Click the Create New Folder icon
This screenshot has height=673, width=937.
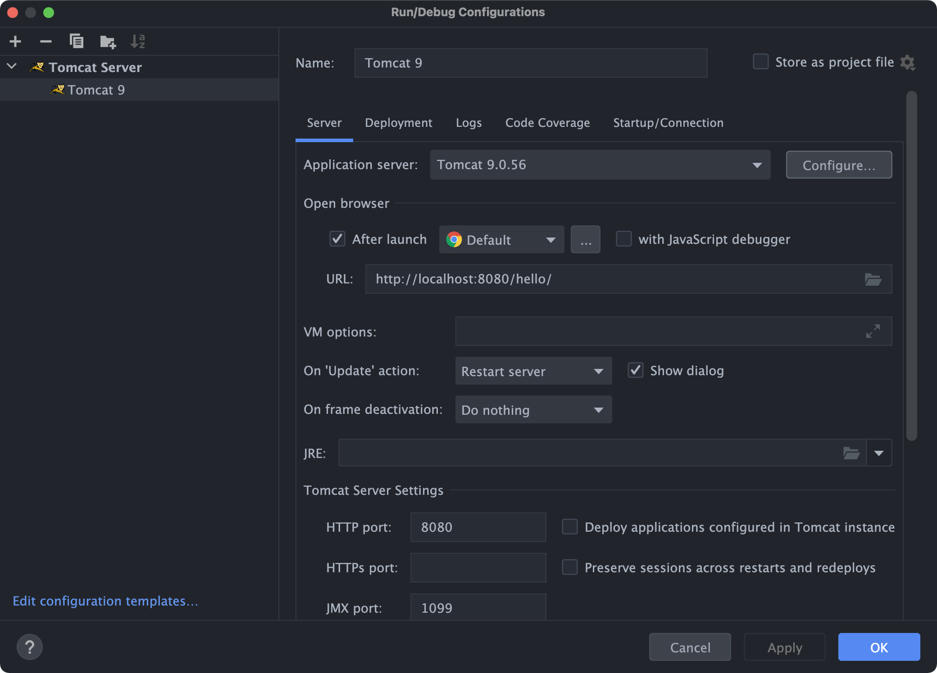point(108,42)
